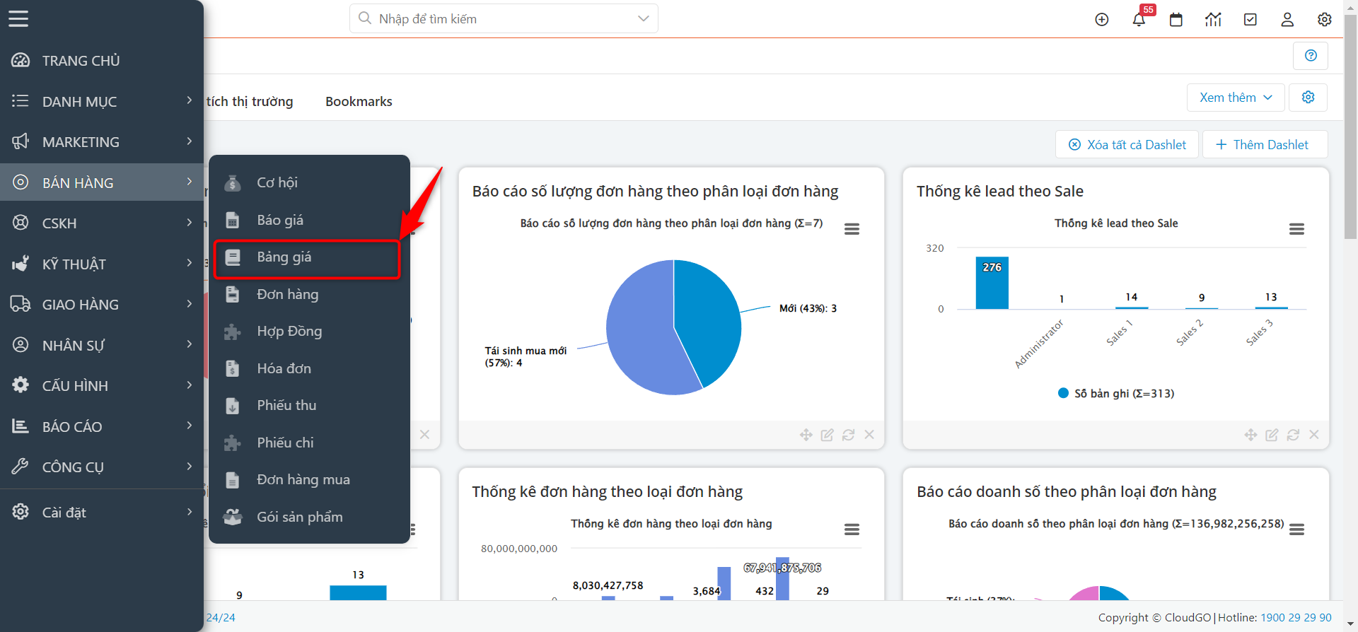Screen dimensions: 1358x632
Task: Expand the CÔNG CỤ sidebar menu
Action: click(102, 467)
